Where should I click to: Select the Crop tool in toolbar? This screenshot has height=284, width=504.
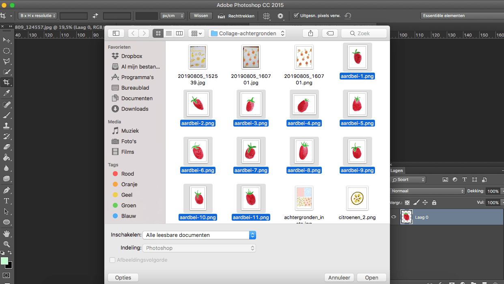6,82
